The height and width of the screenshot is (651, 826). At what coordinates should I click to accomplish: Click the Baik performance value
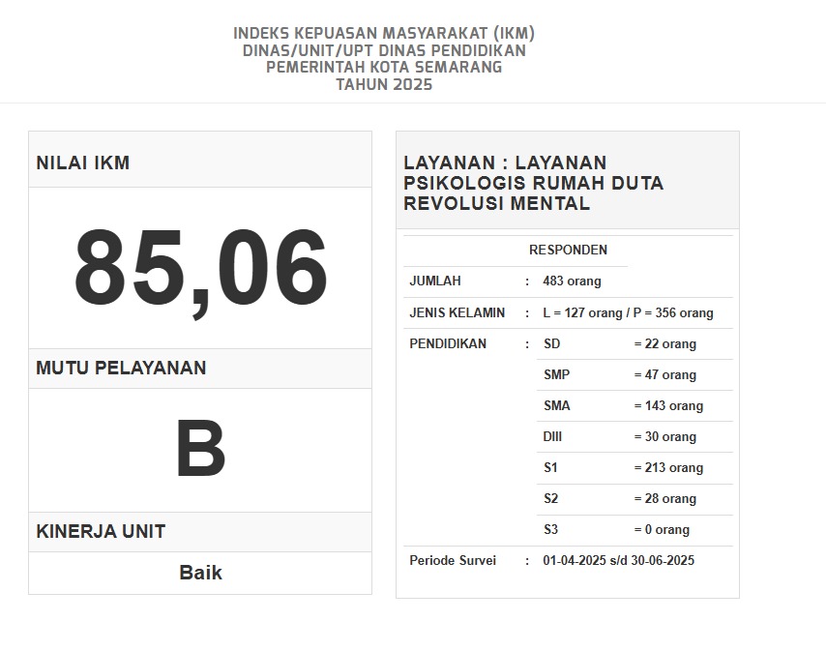coord(200,573)
